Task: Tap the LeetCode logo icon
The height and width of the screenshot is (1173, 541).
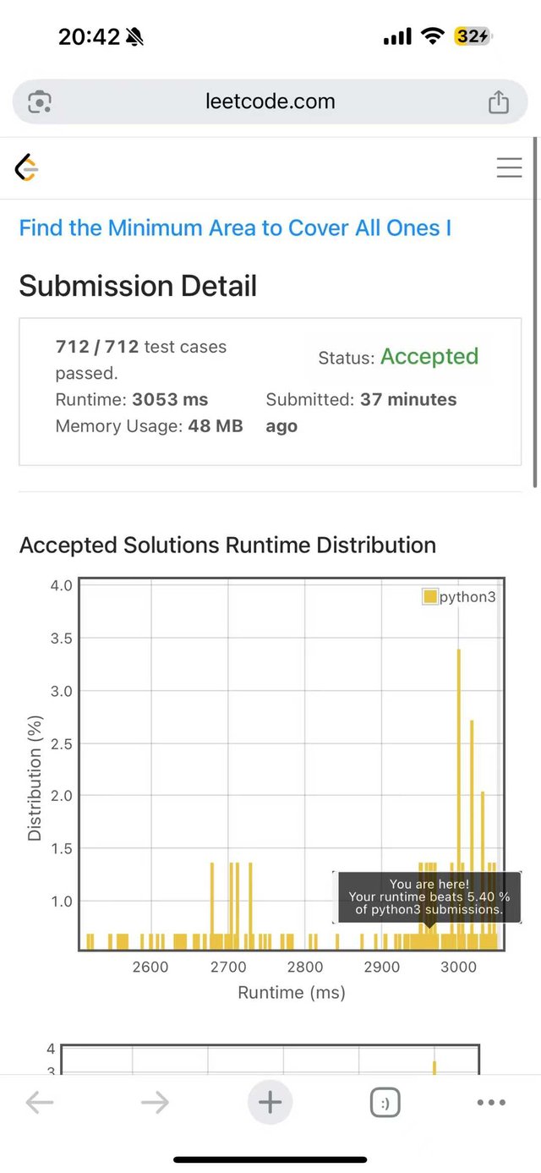Action: 27,168
